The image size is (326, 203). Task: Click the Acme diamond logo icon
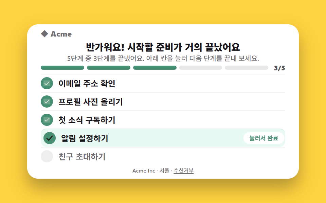coord(44,34)
